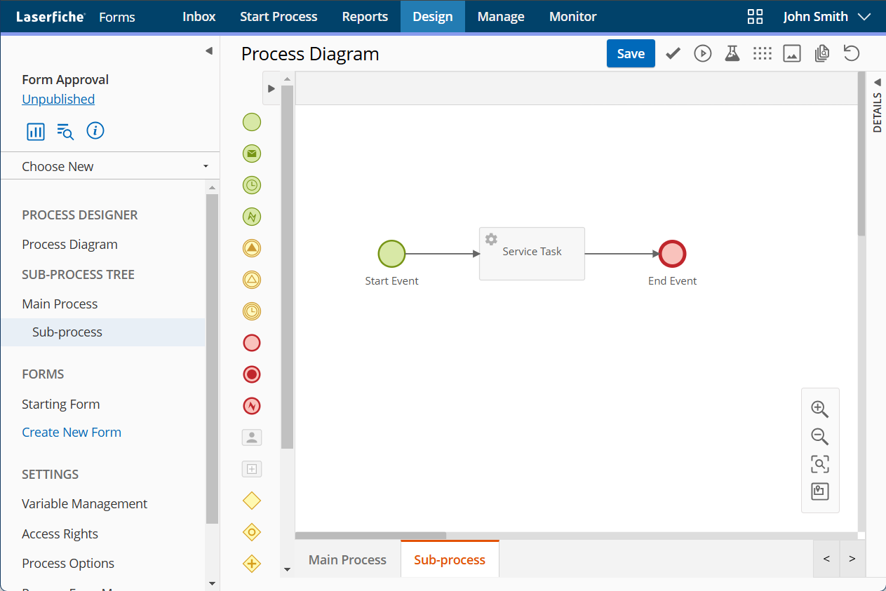The height and width of the screenshot is (591, 886).
Task: Open the Unpublished status link
Action: point(58,100)
